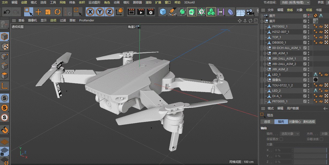Screen dimensions: 329x165
Task: Select the Rotate tool
Action: click(x=58, y=12)
